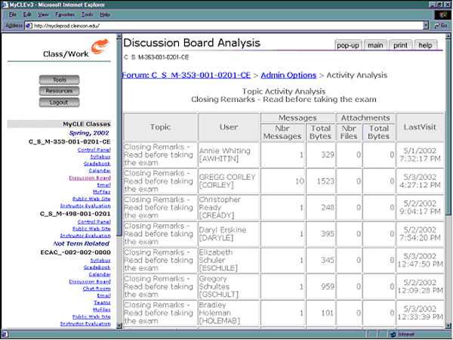
Task: Click the Annie Whiting [AWHITIN] user cell
Action: [229, 155]
